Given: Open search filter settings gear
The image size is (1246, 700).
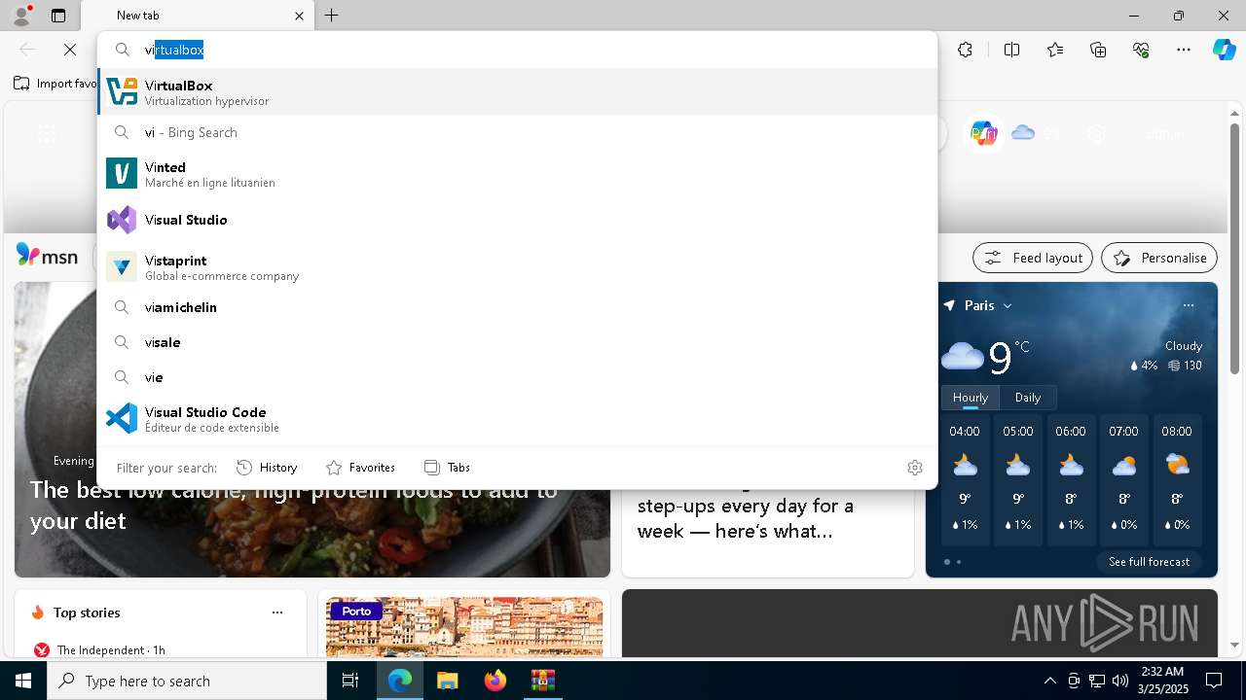Looking at the screenshot, I should [915, 468].
